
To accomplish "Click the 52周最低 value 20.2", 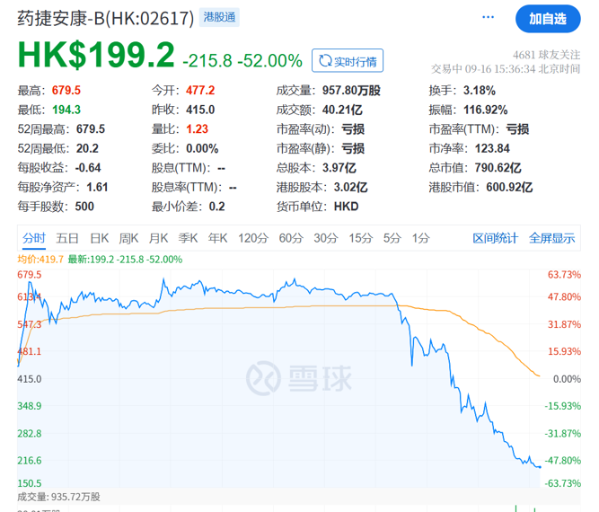I will (87, 148).
